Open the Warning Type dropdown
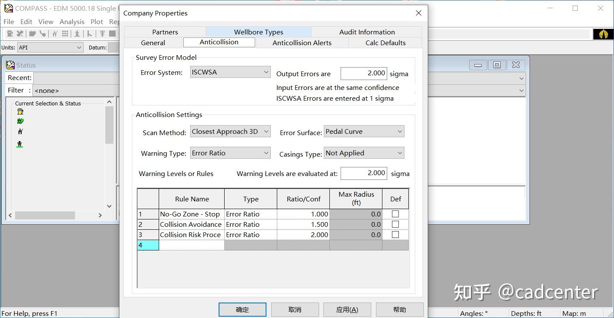Image resolution: width=614 pixels, height=318 pixels. 230,153
